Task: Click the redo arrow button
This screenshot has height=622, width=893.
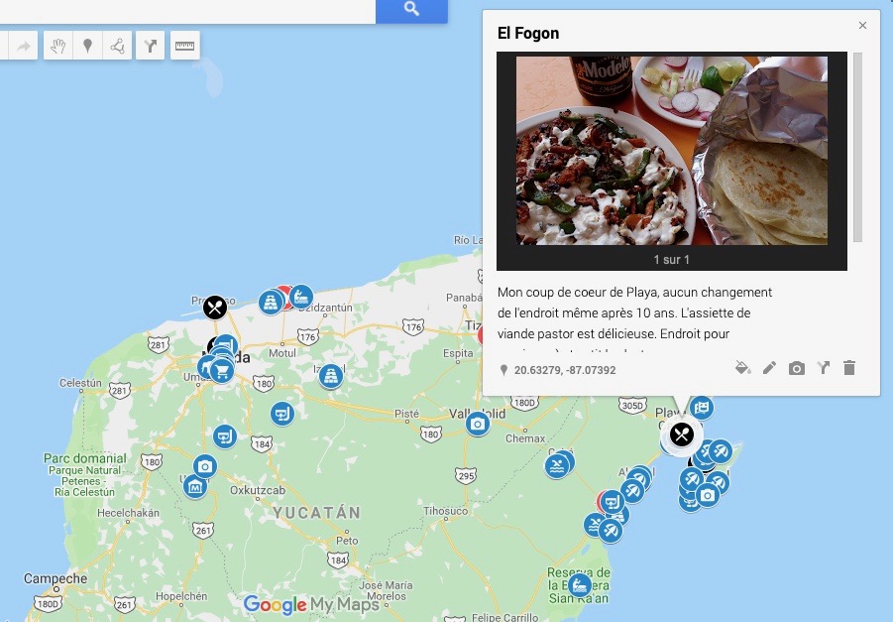Action: click(24, 46)
